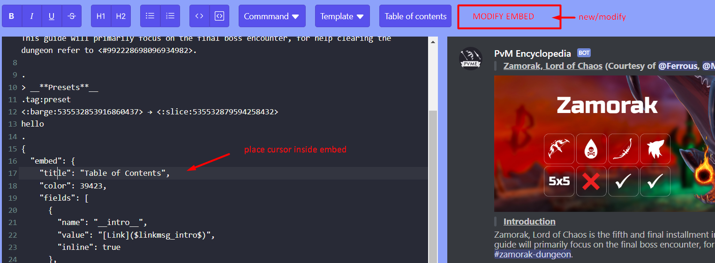Click the 5x5 tile in banner
715x263 pixels.
tap(559, 181)
